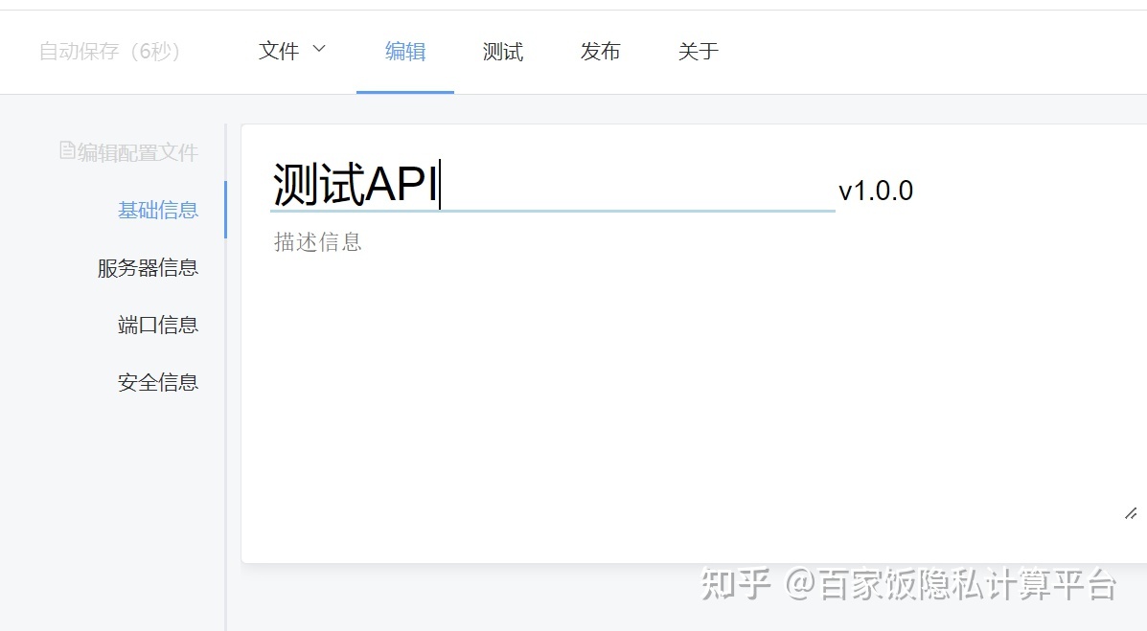Click the file icon beside 编辑配置文件
Viewport: 1147px width, 631px height.
(x=67, y=150)
